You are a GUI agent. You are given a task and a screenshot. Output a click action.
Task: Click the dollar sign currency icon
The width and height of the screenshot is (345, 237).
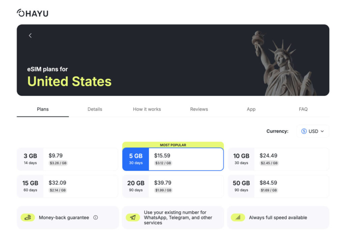coord(304,131)
